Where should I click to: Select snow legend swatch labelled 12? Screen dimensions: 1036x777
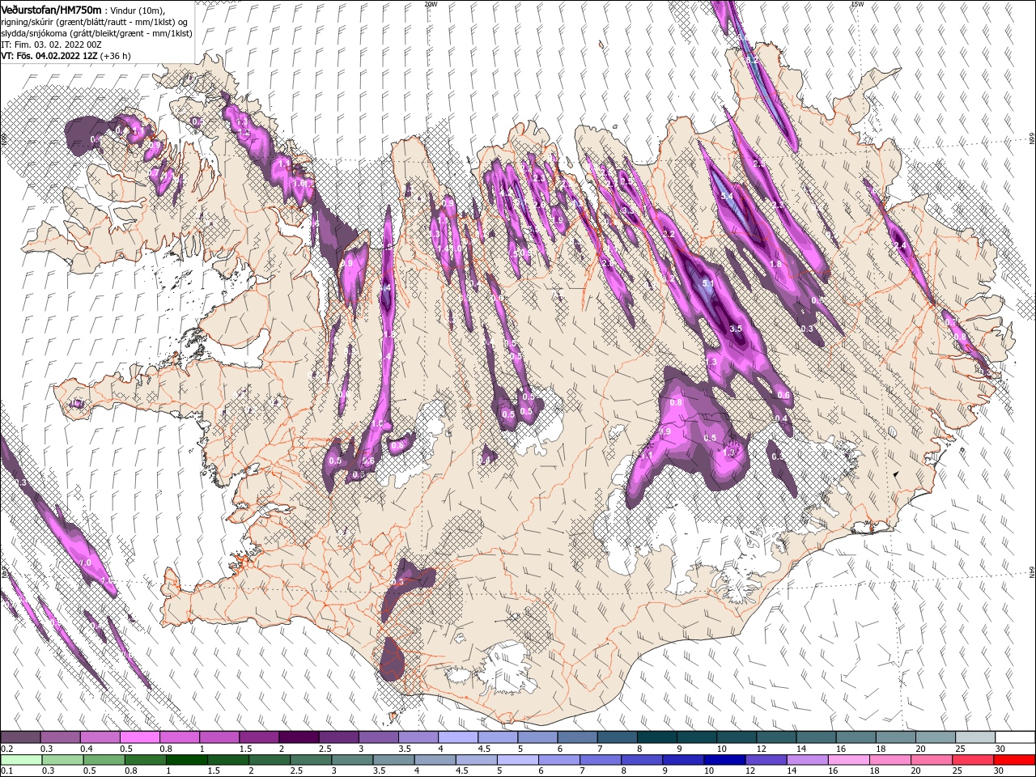[776, 737]
